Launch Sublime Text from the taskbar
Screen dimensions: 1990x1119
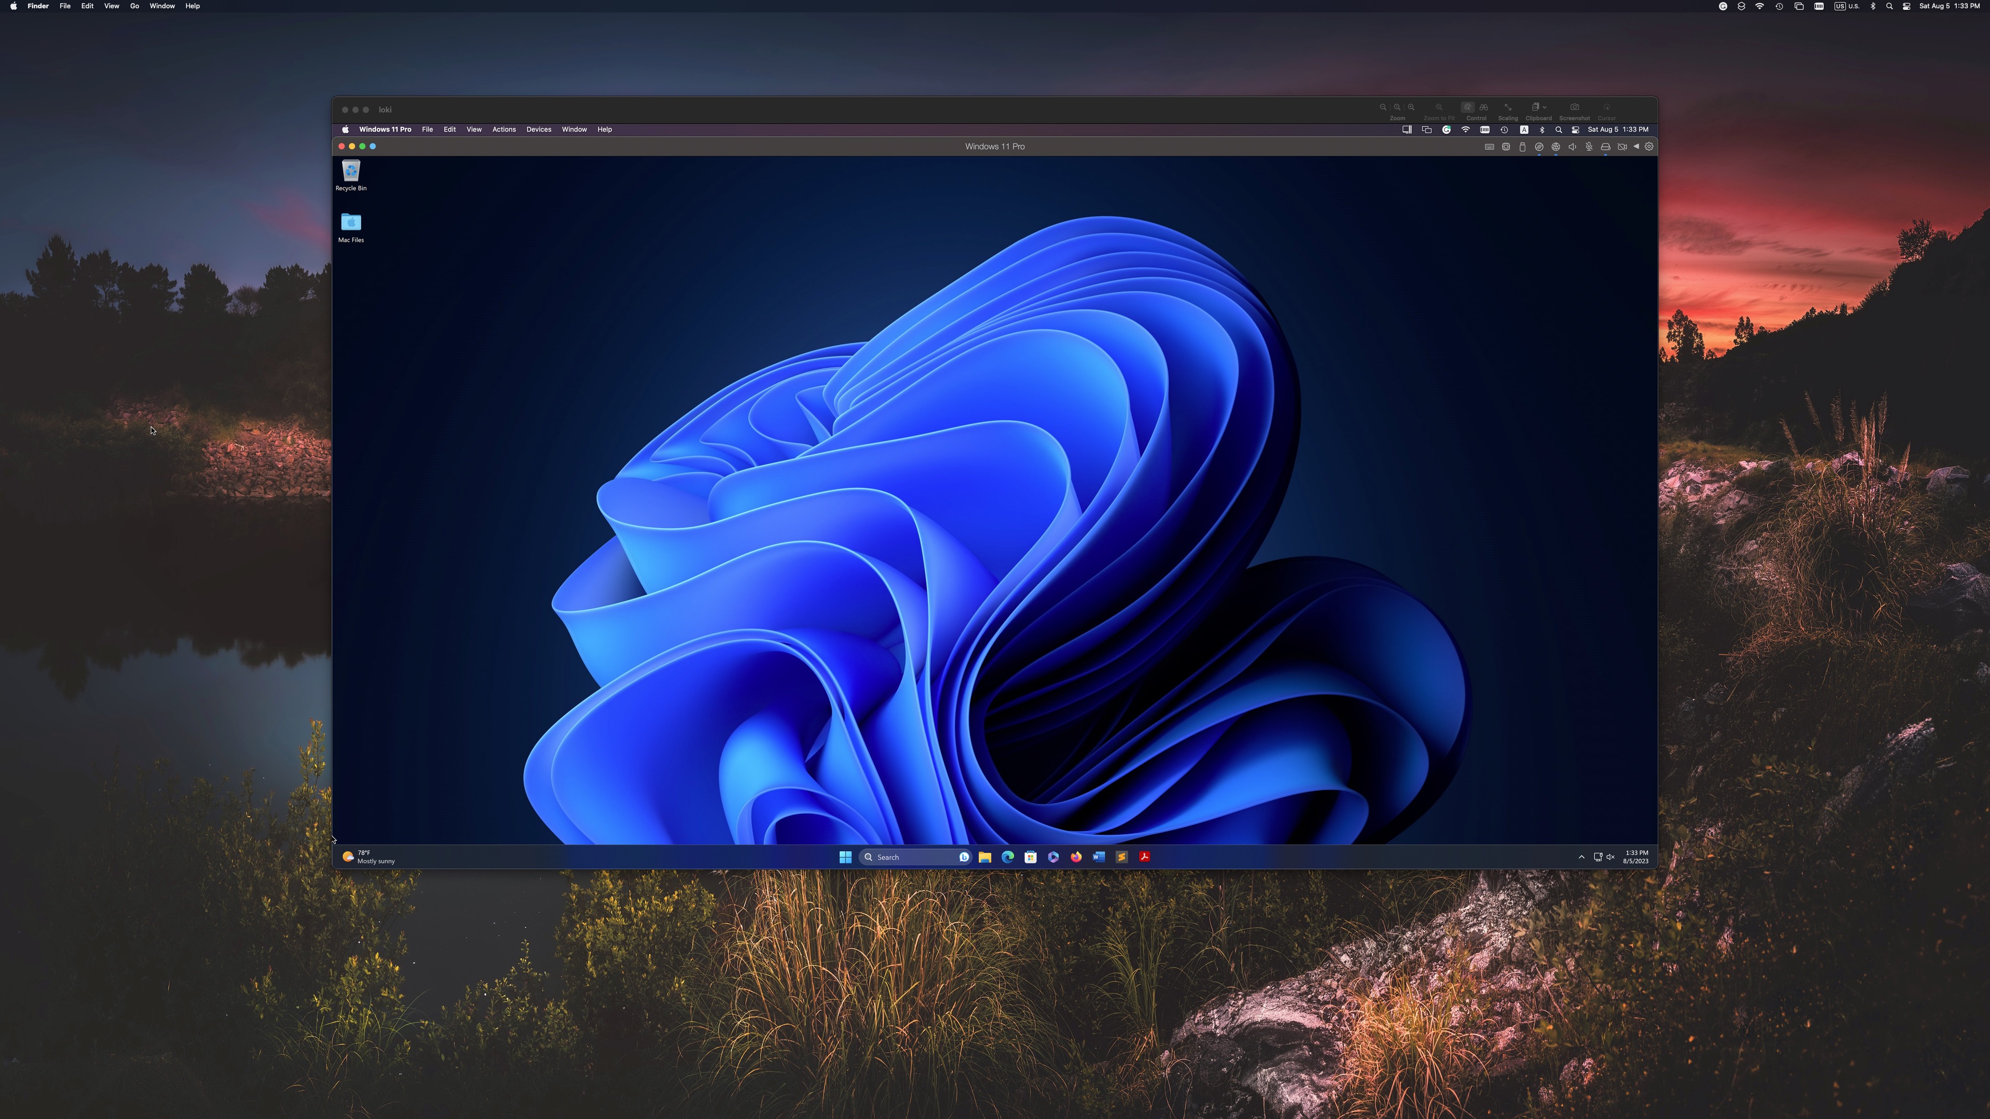pos(1121,856)
